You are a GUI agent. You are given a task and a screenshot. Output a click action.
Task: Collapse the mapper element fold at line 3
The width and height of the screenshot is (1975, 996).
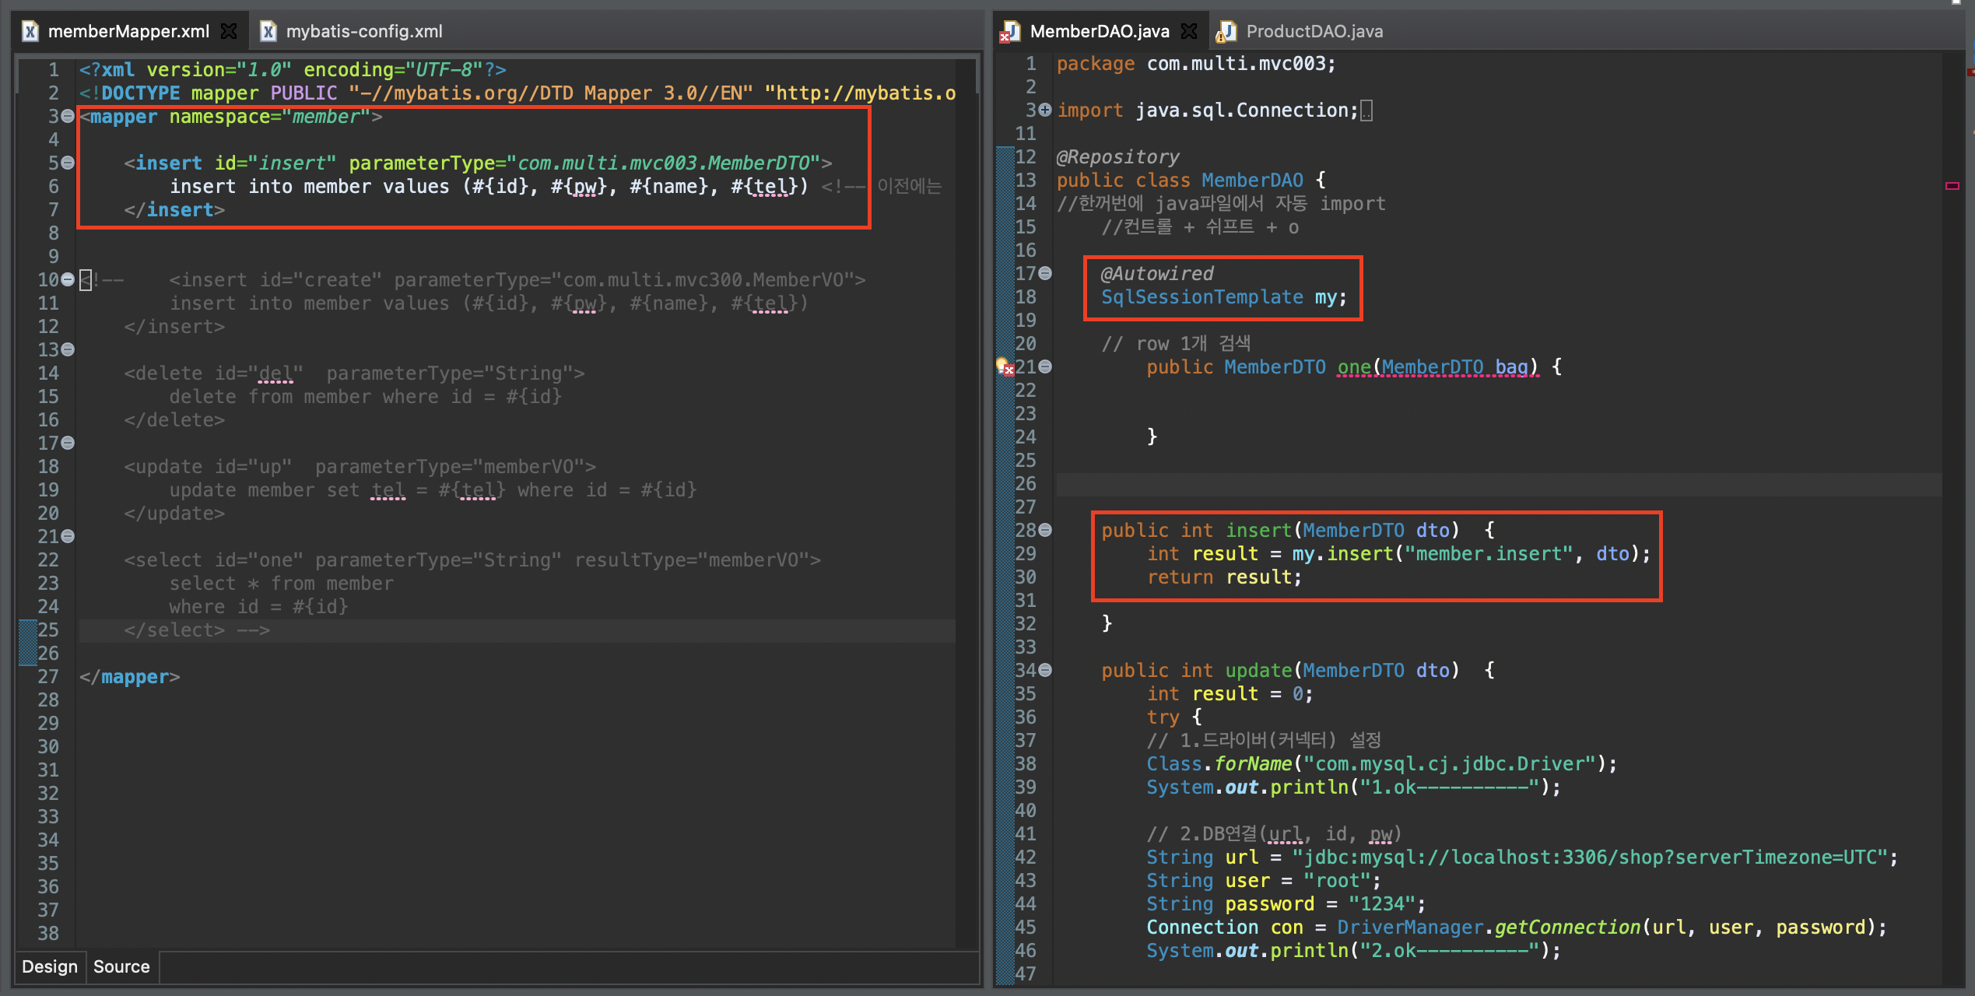pyautogui.click(x=68, y=116)
